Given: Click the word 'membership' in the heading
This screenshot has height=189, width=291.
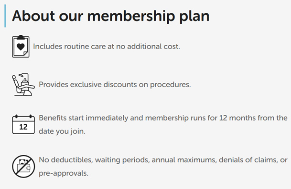Looking at the screenshot, I should tap(131, 16).
